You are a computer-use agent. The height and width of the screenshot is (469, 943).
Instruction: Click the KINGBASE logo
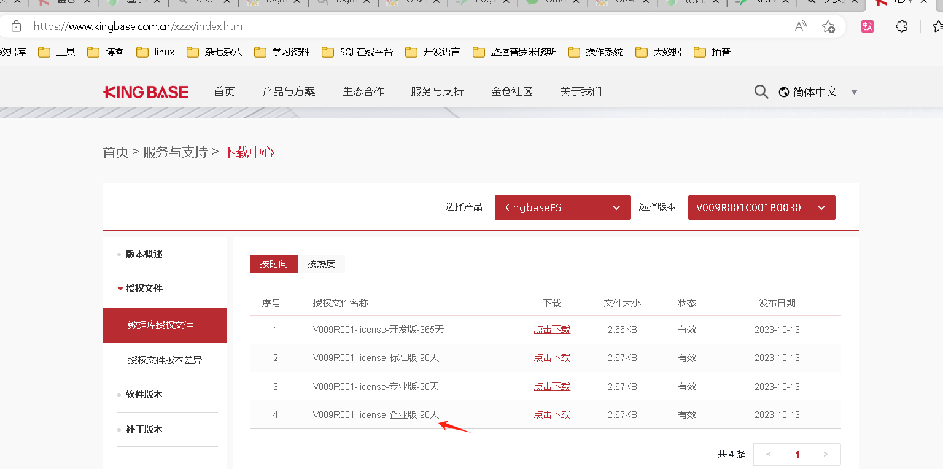pos(146,92)
